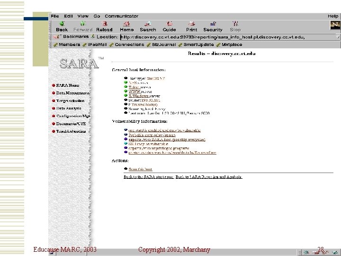Open Configuration Mgt sidebar link
The image size is (341, 256).
pos(73,116)
